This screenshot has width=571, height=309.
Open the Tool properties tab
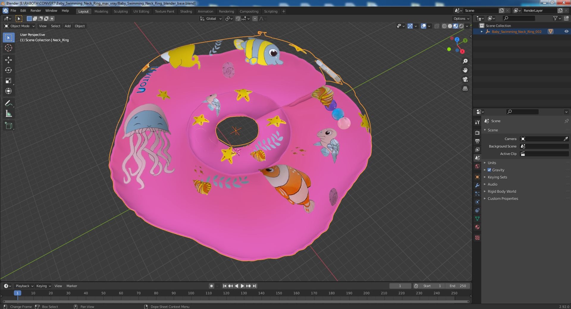click(x=477, y=122)
